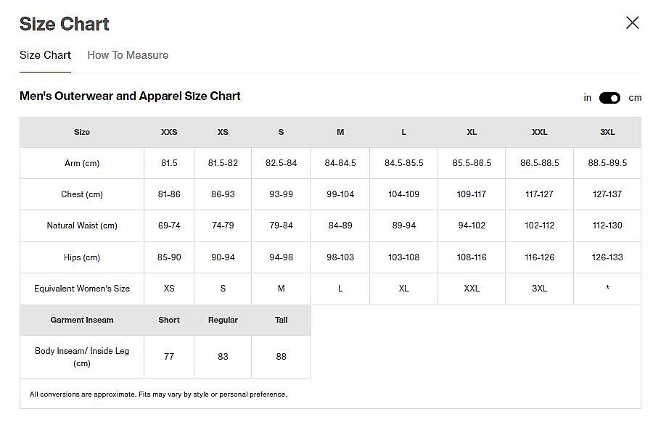Select the M size column header

340,132
